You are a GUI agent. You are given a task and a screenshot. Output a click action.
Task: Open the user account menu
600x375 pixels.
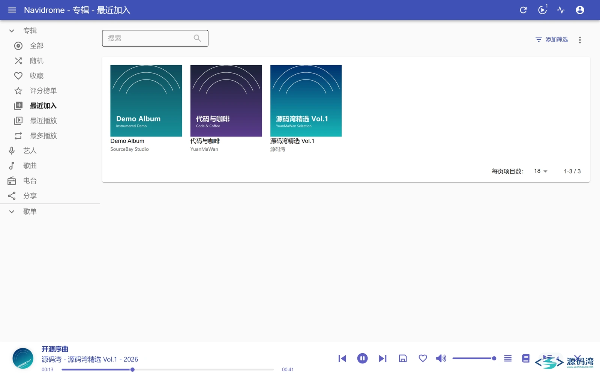click(580, 10)
